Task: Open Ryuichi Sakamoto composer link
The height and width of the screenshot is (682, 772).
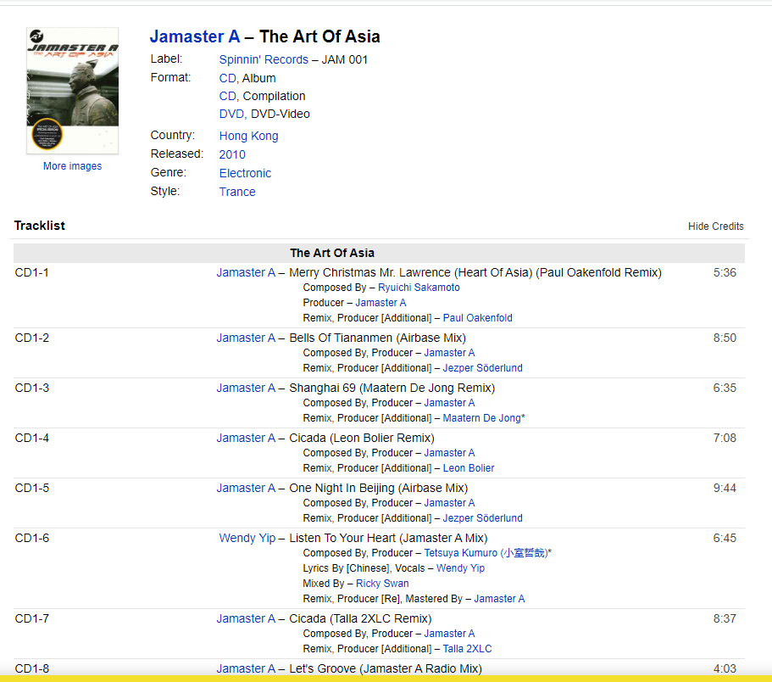Action: (x=419, y=288)
